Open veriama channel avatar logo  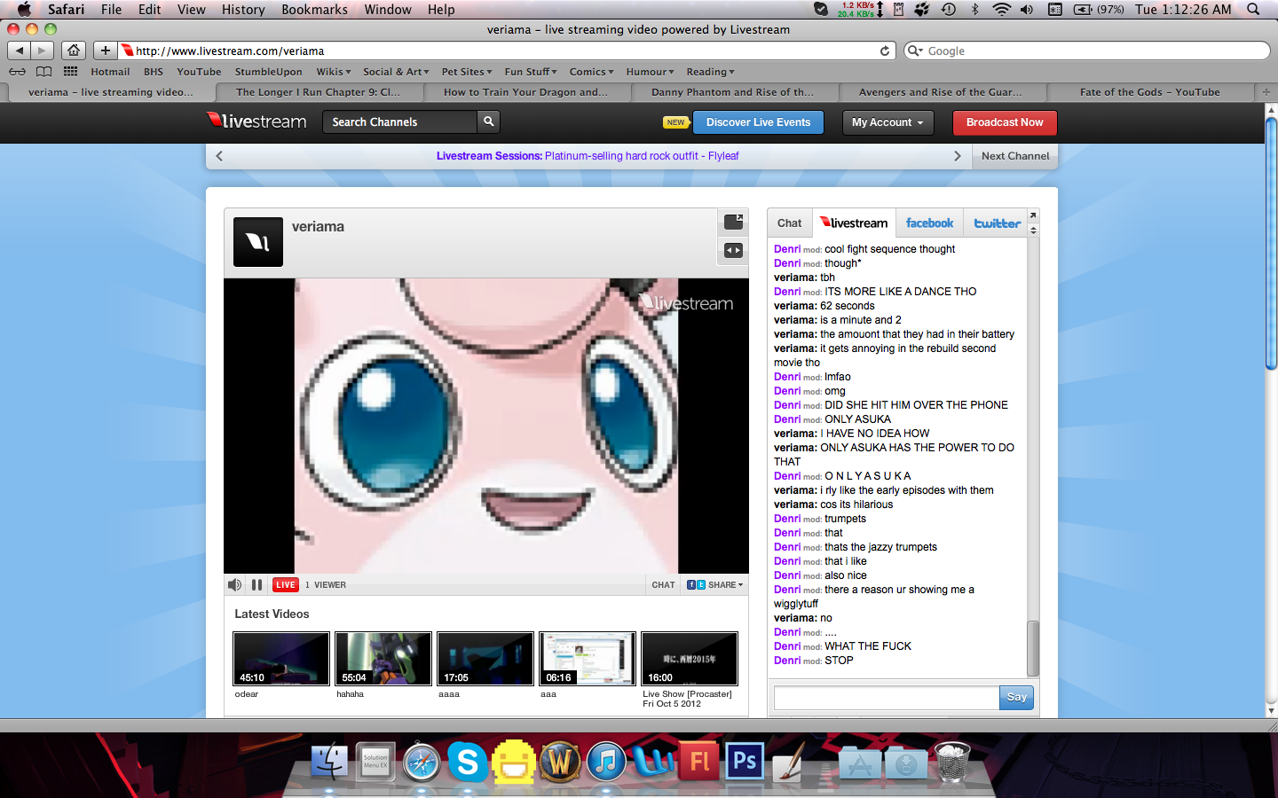coord(258,242)
